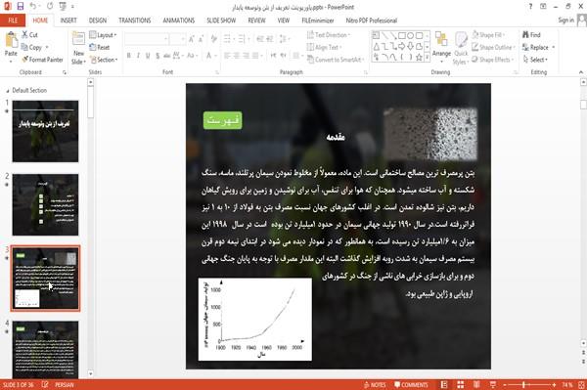Screen dimensions: 587x390
Task: Click the New Slide icon
Action: click(78, 40)
